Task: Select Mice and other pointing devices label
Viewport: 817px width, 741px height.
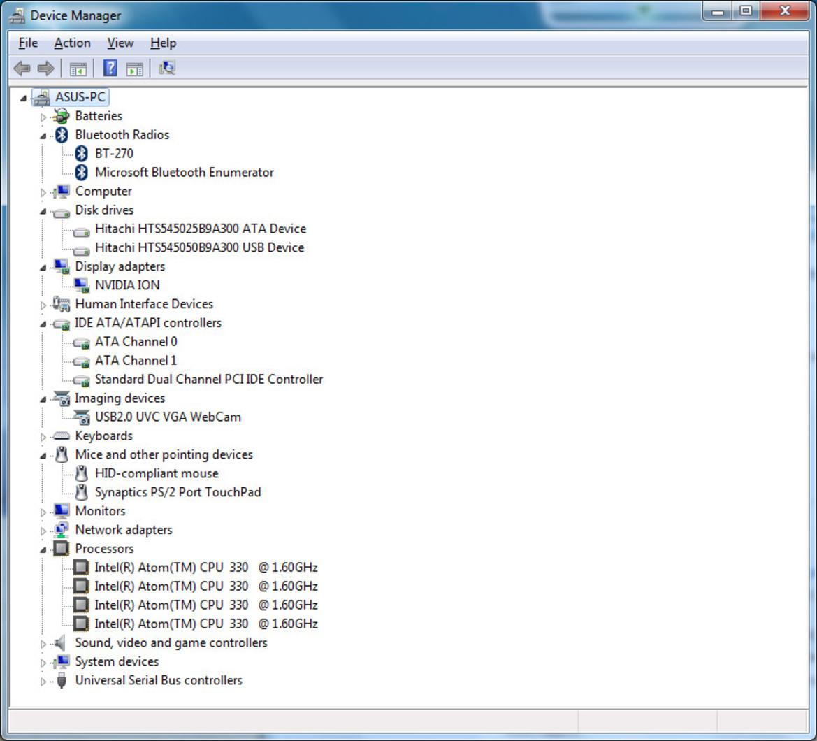Action: pos(164,454)
